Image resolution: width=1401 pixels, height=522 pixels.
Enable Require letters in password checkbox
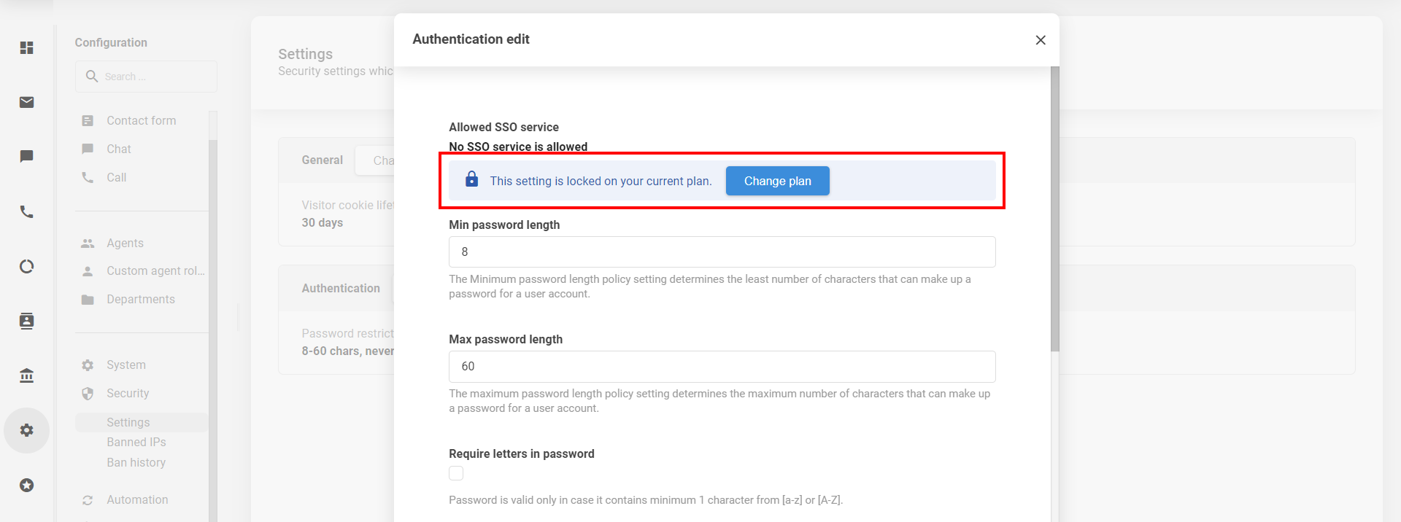tap(456, 473)
